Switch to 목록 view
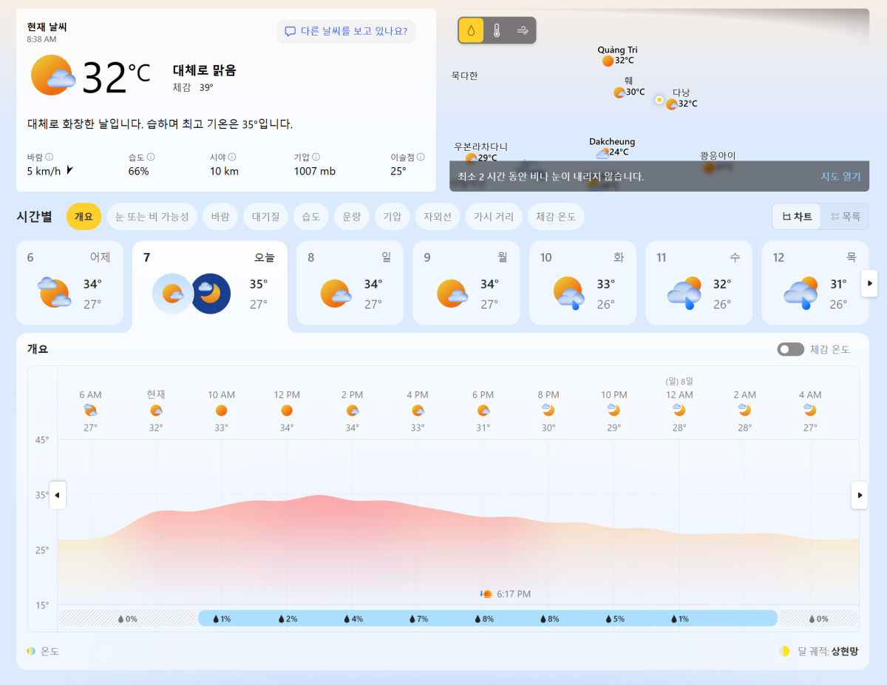Image resolution: width=887 pixels, height=685 pixels. (845, 217)
